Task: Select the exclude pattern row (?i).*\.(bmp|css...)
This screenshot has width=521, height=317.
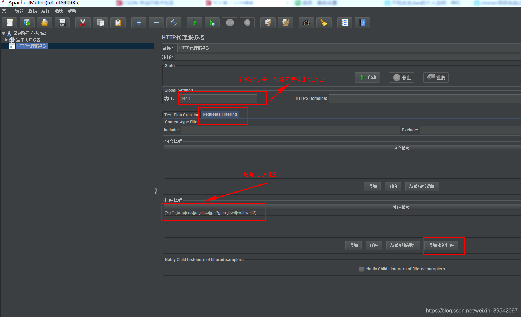Action: (x=342, y=213)
